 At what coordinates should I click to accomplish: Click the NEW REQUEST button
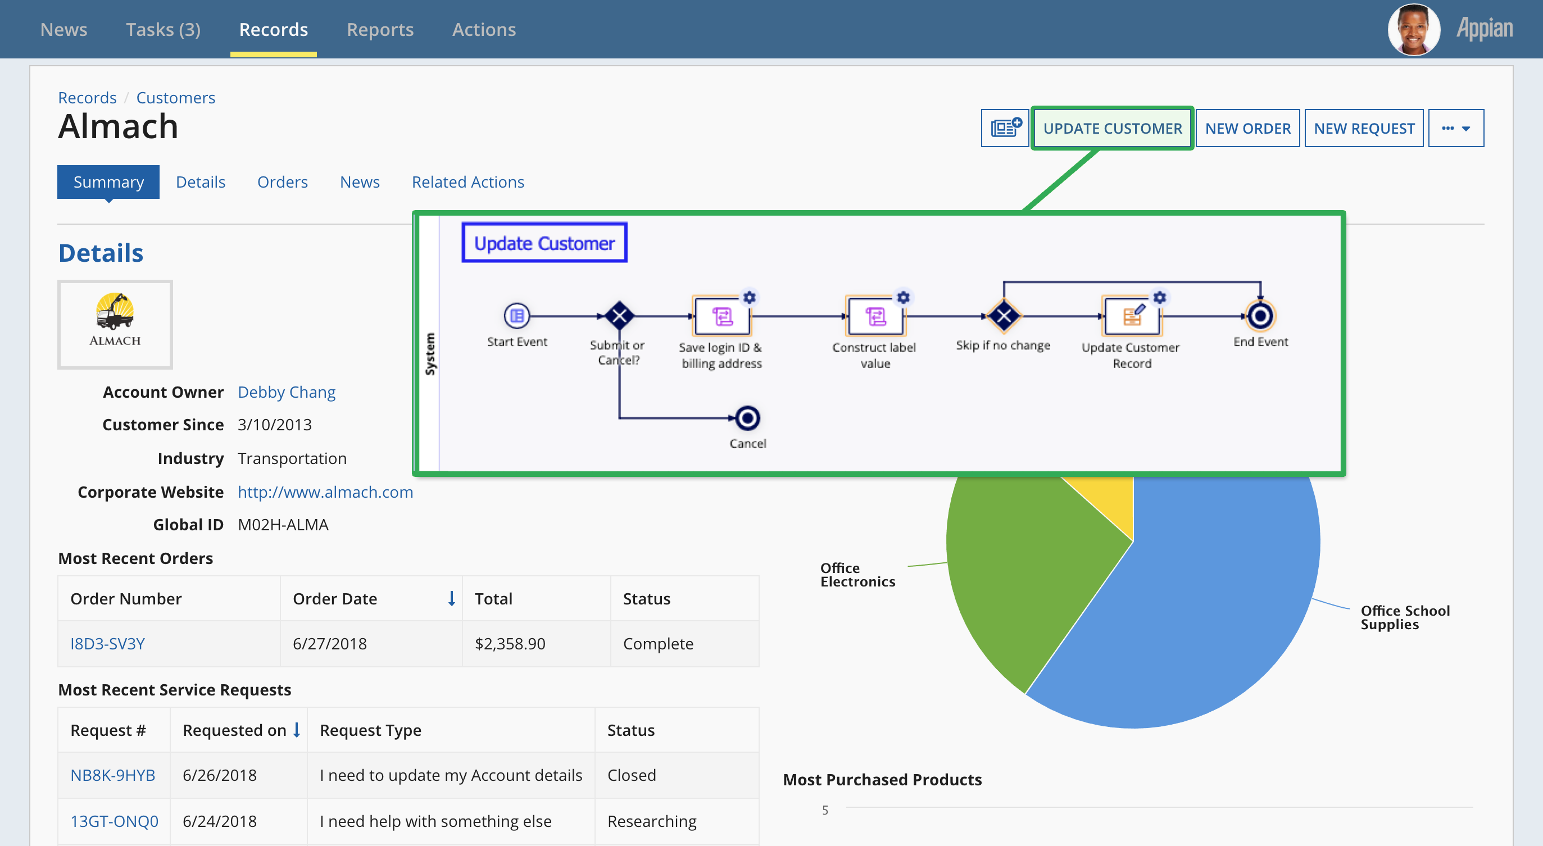(x=1364, y=128)
